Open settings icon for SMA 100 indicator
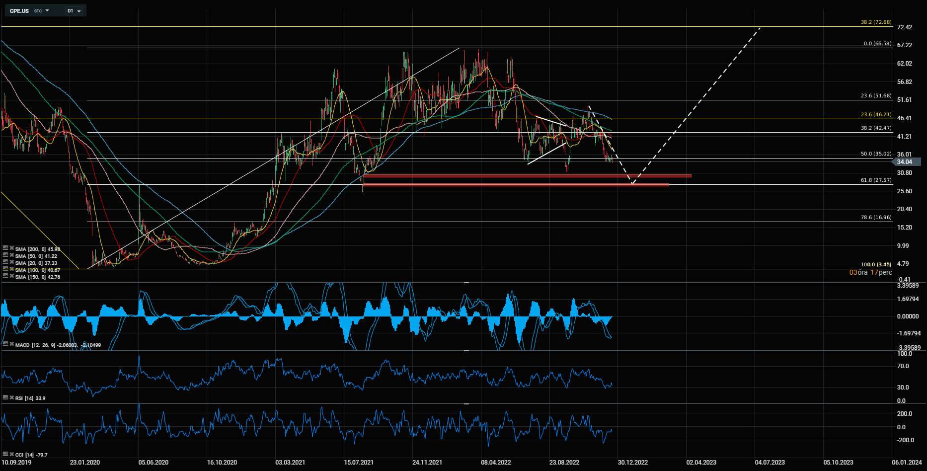This screenshot has height=471, width=927. (x=5, y=269)
